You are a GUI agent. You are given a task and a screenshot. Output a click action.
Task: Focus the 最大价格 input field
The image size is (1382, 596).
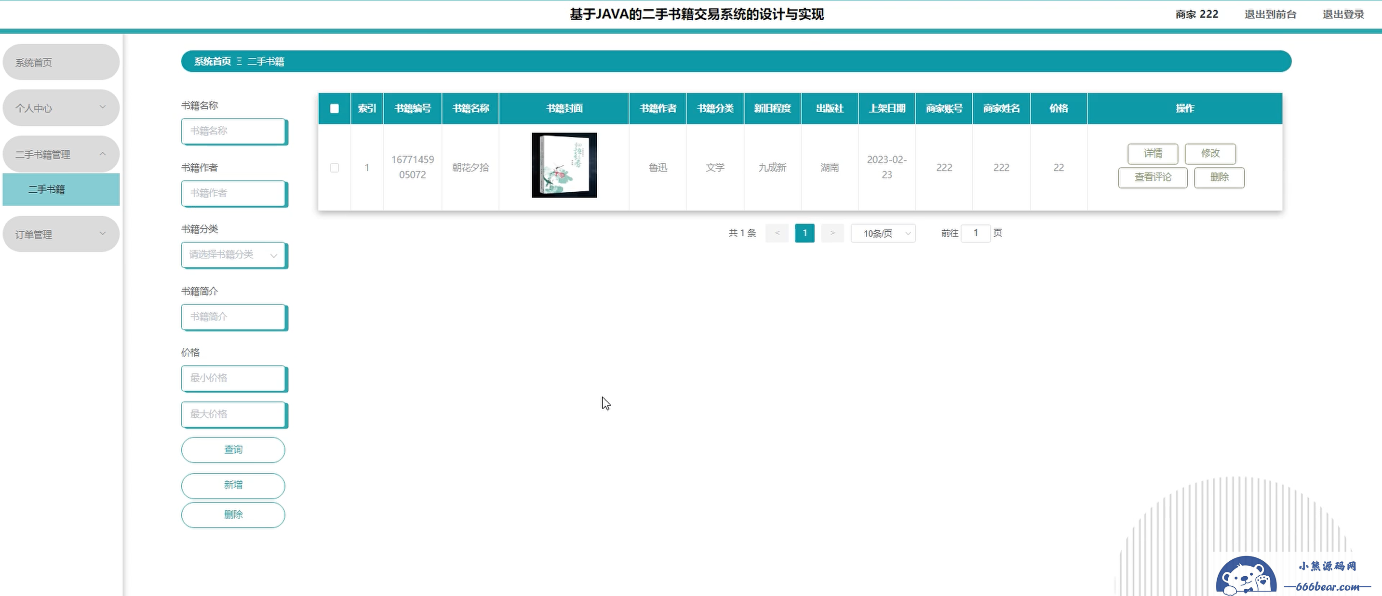point(233,414)
